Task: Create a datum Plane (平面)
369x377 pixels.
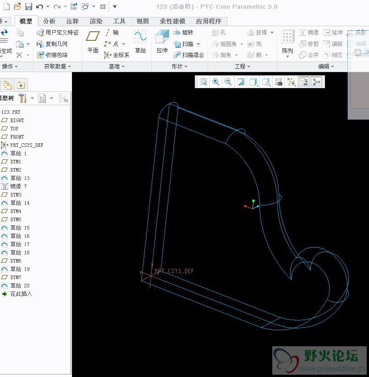Action: 93,41
